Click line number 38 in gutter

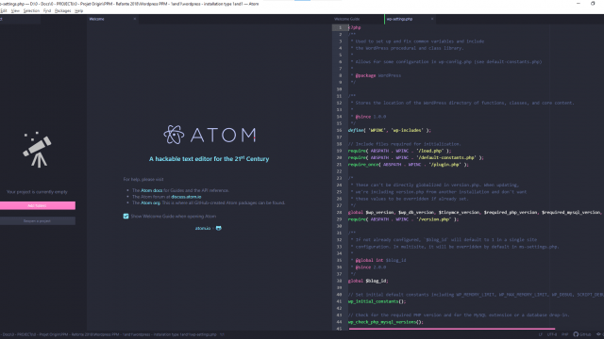(x=340, y=281)
